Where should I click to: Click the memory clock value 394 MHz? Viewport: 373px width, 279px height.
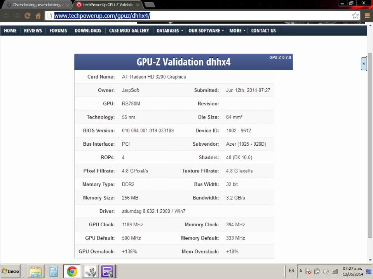(235, 225)
